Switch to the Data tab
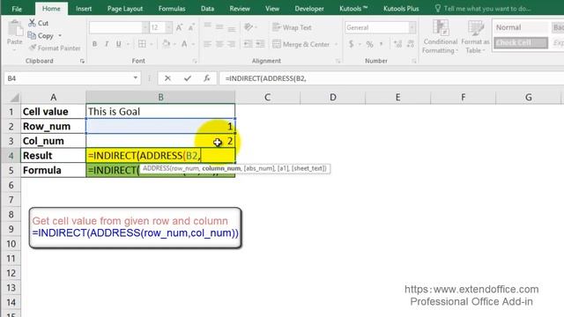 click(x=208, y=9)
